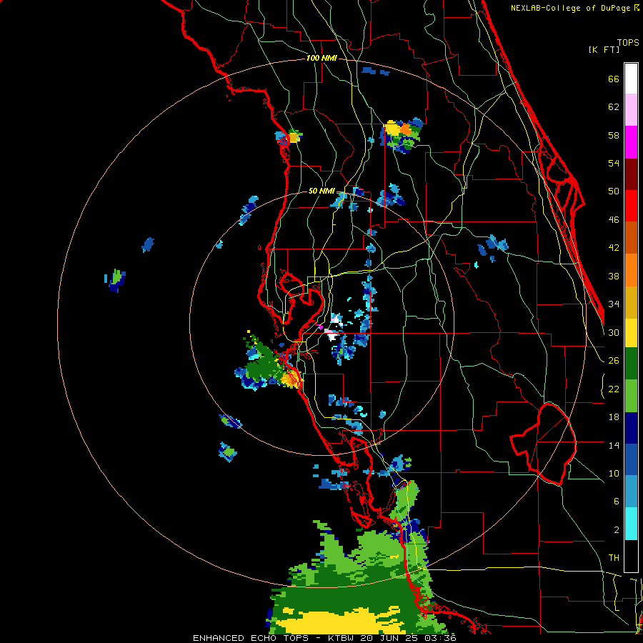
Task: Click the black TH legend band
Action: click(x=631, y=556)
